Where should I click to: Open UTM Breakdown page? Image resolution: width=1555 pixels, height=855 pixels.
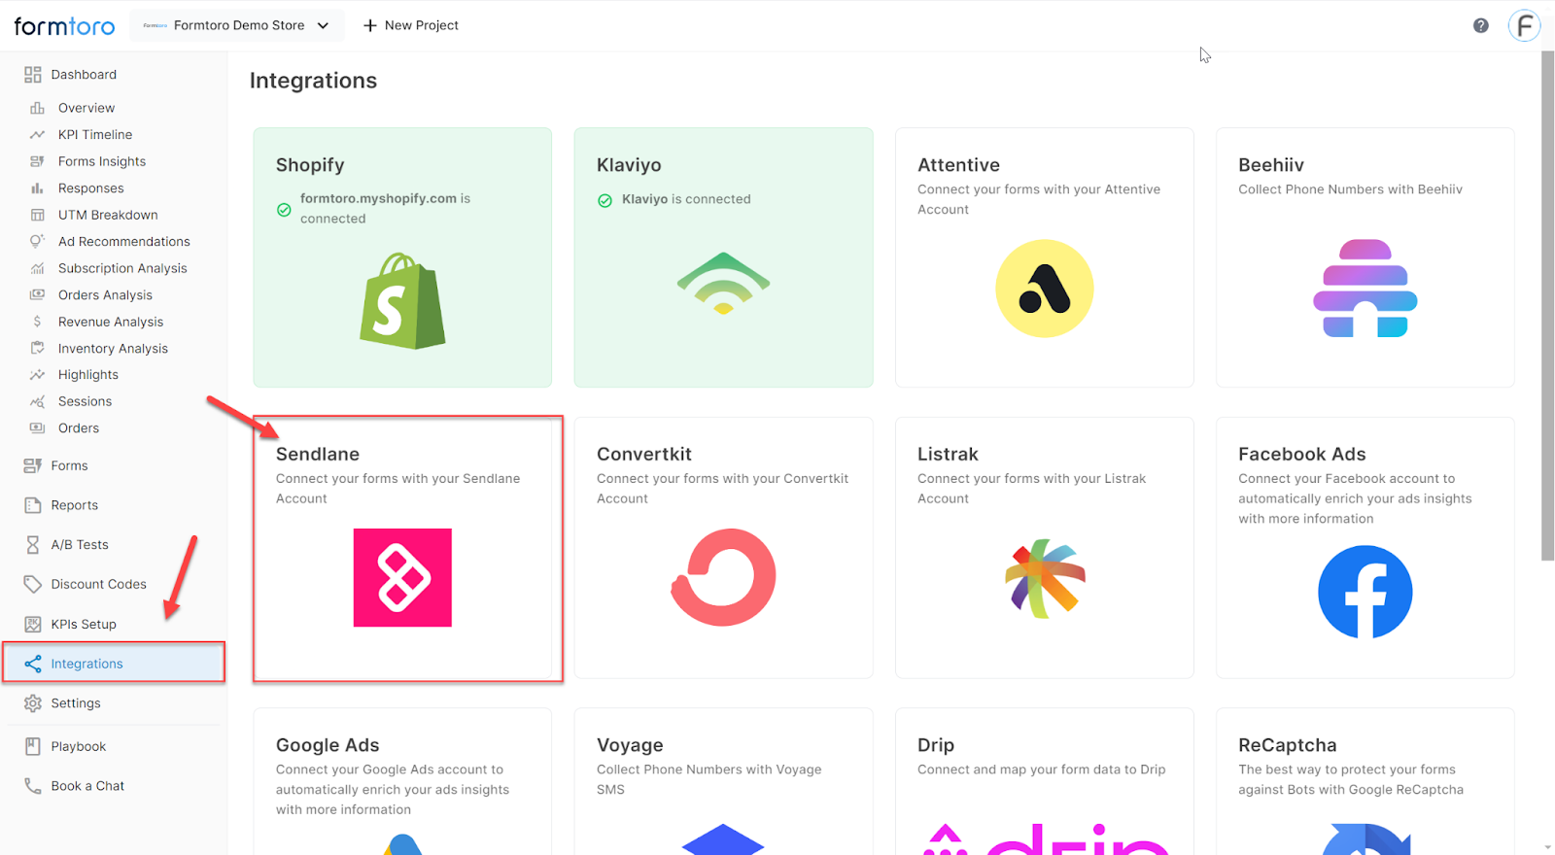tap(107, 215)
